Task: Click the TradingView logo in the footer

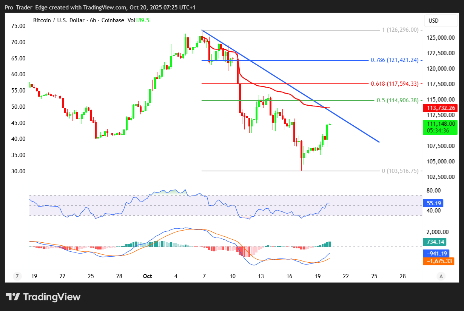Action: [43, 297]
